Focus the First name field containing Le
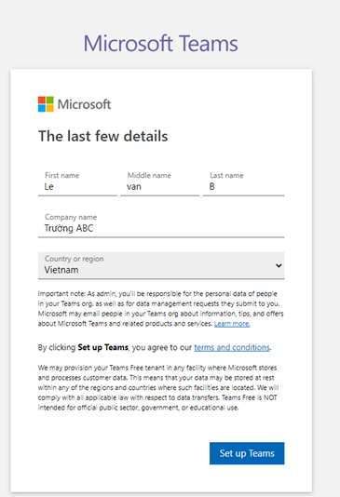This screenshot has width=340, height=497. 77,183
